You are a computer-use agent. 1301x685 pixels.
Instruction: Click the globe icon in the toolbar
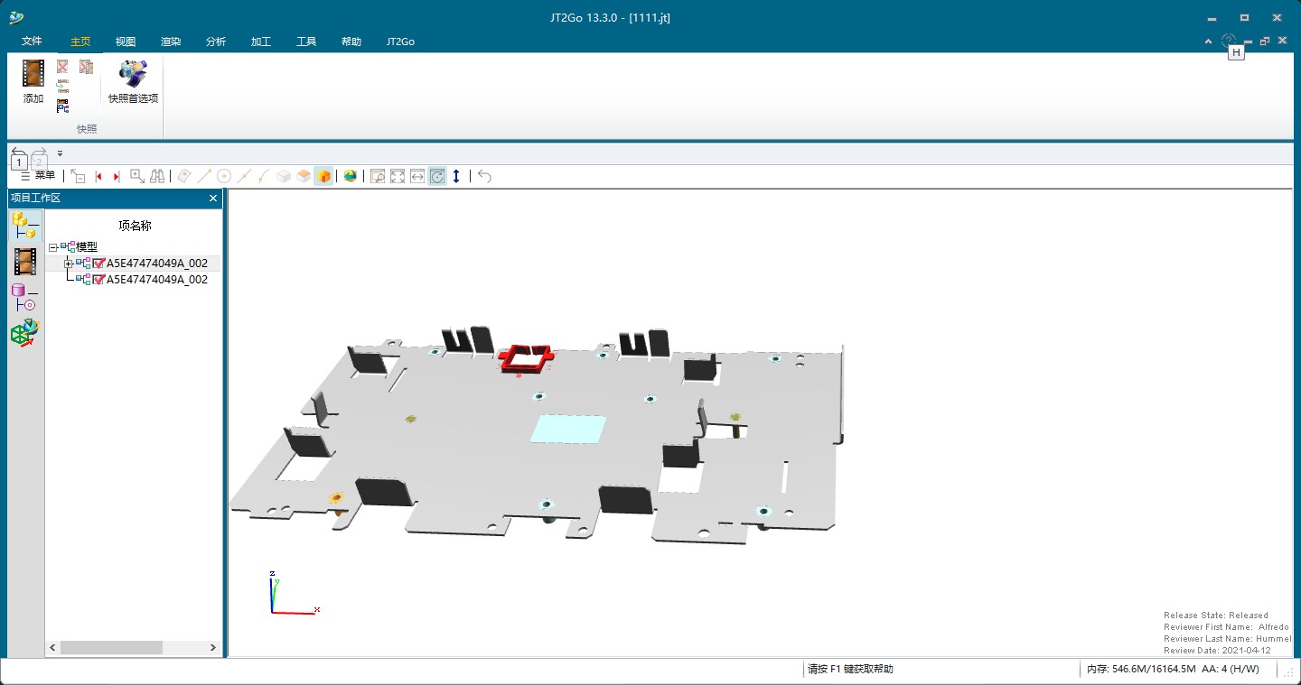click(x=350, y=177)
